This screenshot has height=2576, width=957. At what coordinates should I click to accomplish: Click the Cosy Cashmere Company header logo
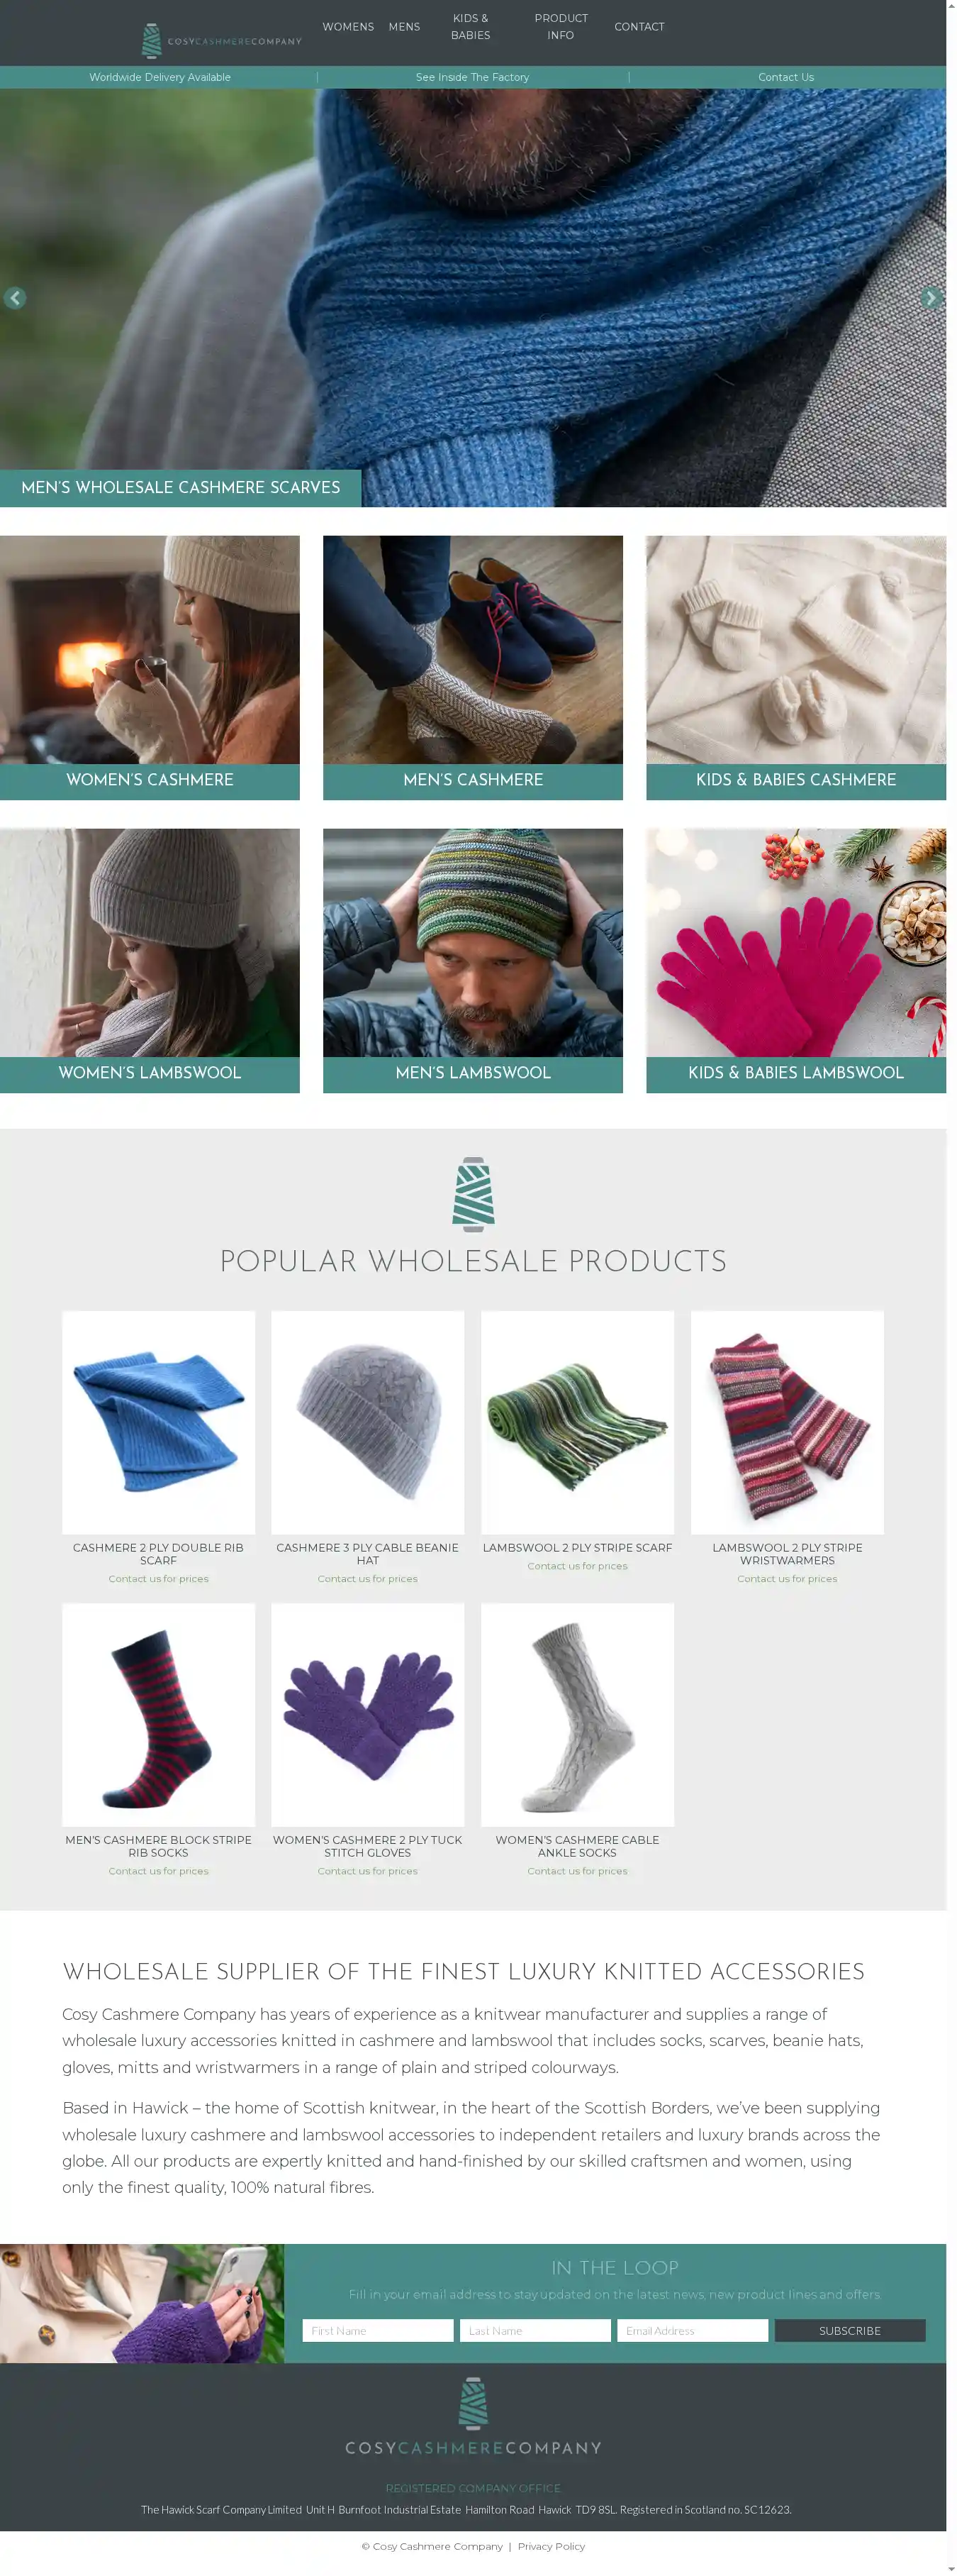220,41
